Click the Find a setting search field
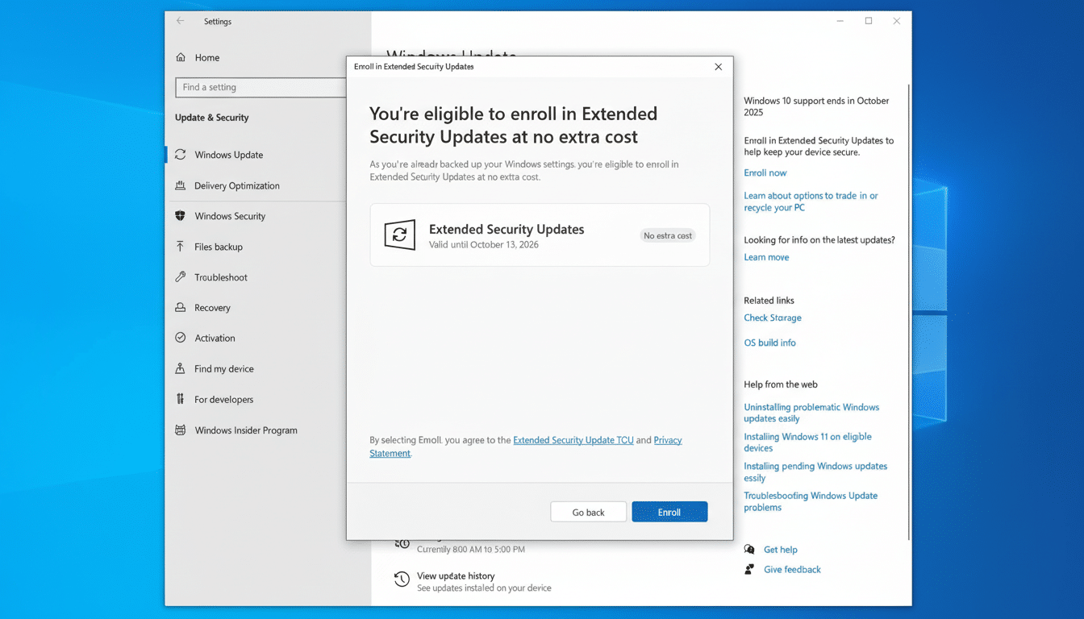The image size is (1084, 619). [x=260, y=87]
